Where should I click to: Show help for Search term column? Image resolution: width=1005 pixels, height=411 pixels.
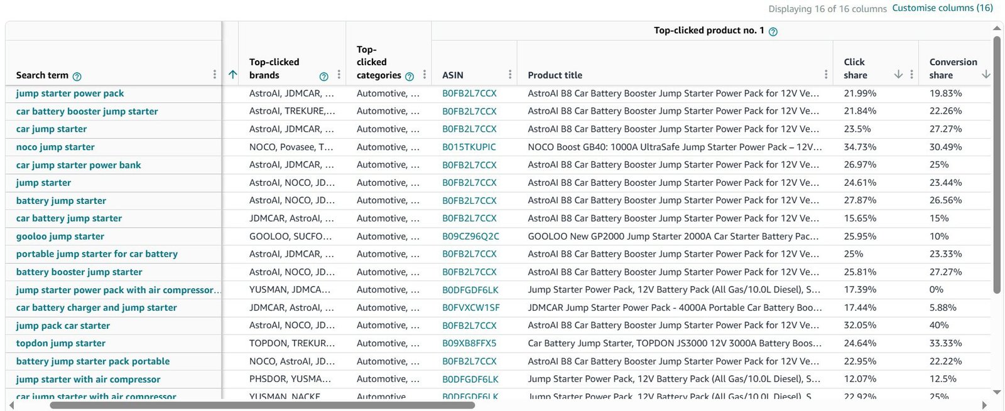click(77, 77)
